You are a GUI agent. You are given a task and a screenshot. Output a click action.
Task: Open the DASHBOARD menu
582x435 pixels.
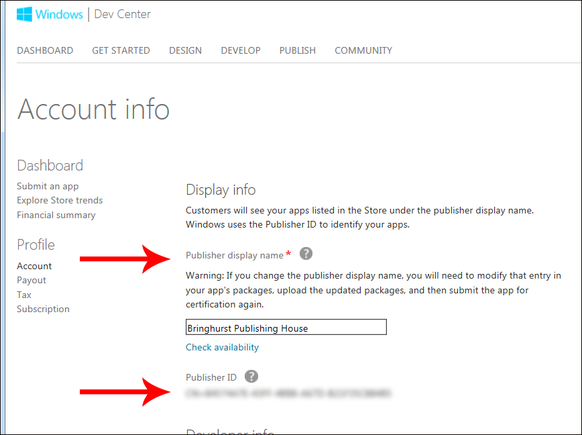[x=45, y=50]
